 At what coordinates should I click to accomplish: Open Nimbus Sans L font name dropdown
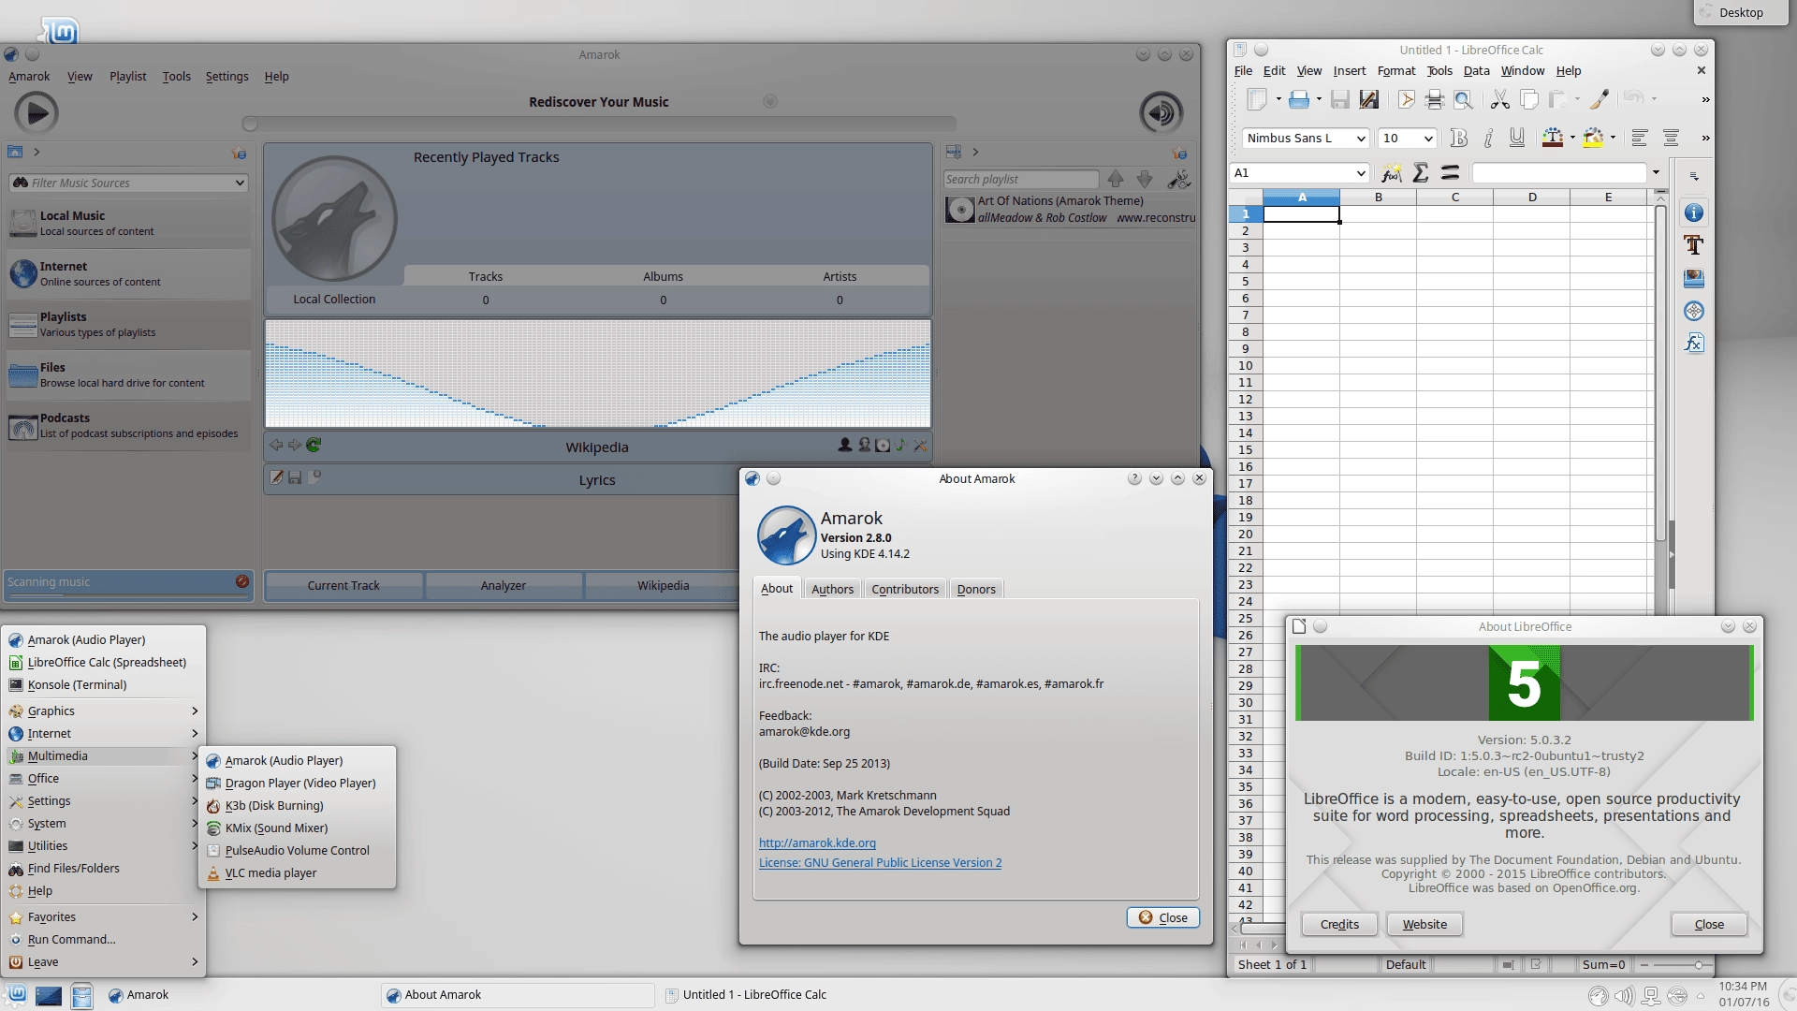[x=1361, y=139]
